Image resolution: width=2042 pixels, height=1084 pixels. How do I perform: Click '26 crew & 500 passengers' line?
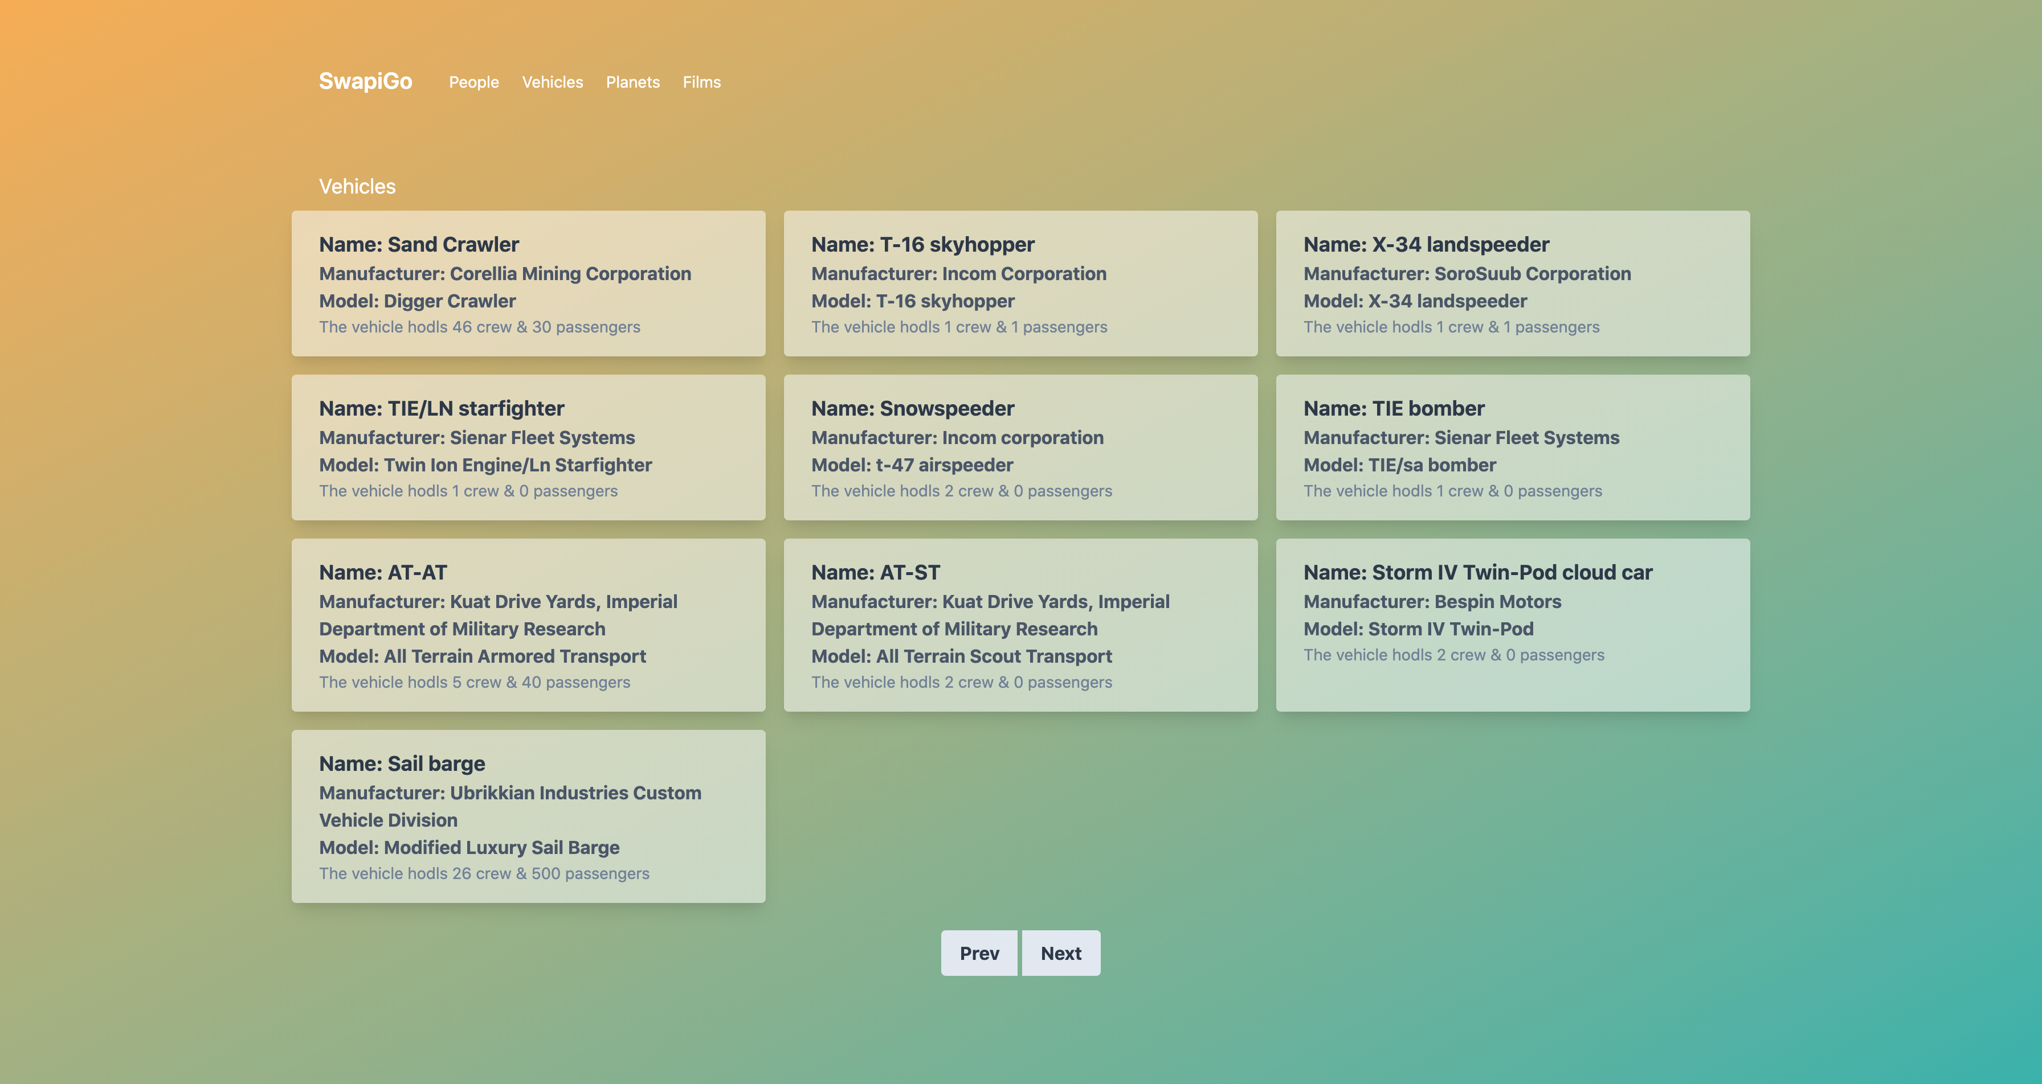click(484, 873)
